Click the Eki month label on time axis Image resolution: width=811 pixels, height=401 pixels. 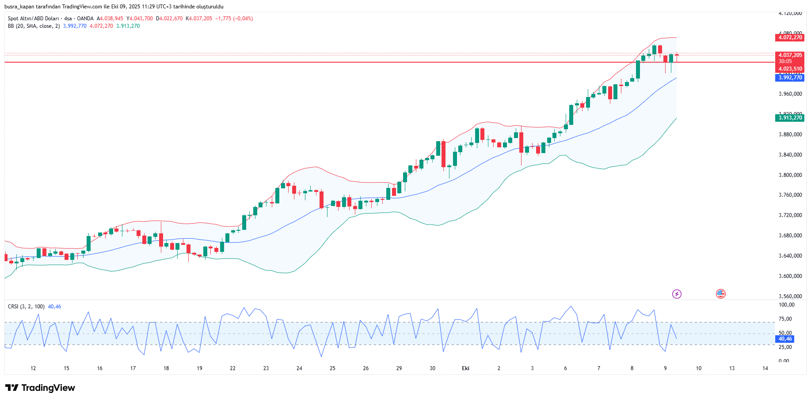[465, 368]
